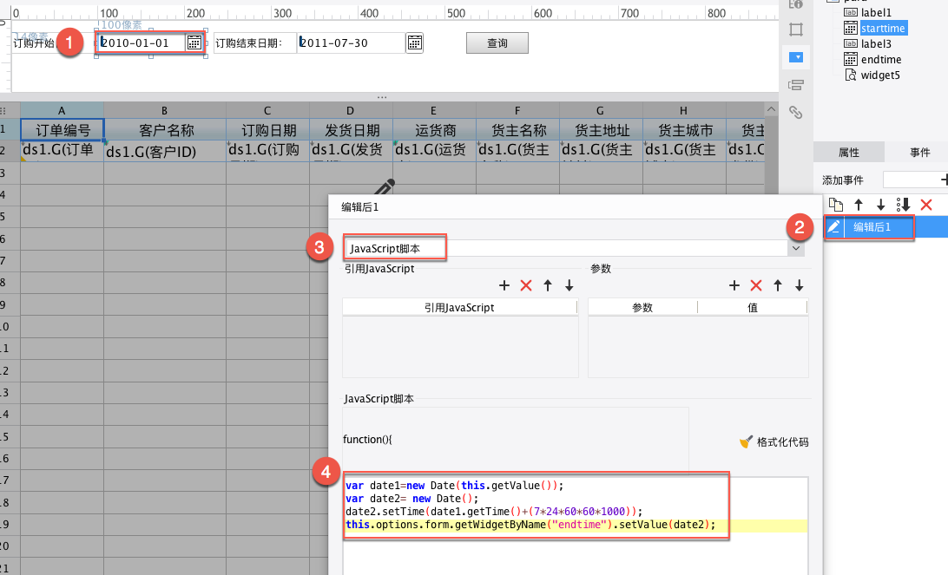Move parameter up
Screen dimensions: 948x575
point(778,285)
